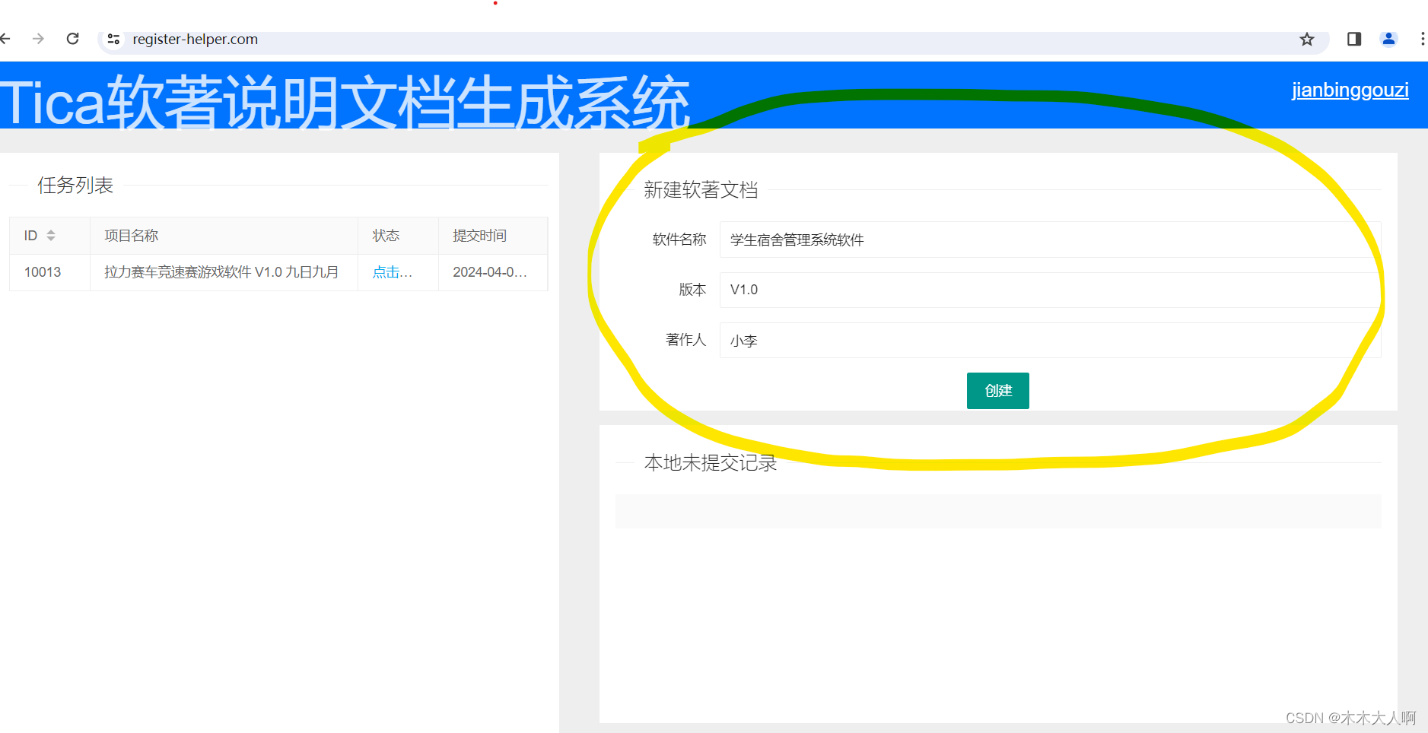Click the 项目名称 column header
Image resolution: width=1428 pixels, height=733 pixels.
pos(224,236)
